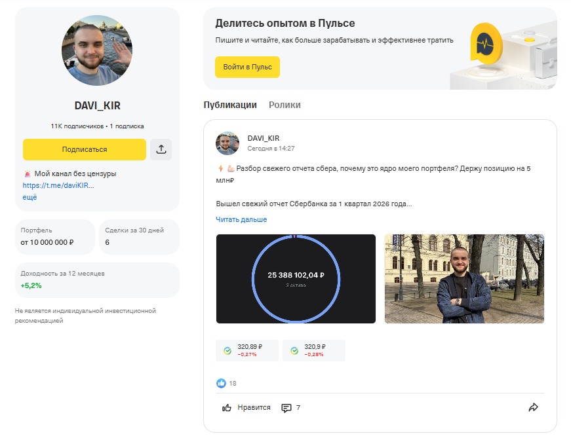Click the "DAVI_KIR" author name in post

tap(264, 138)
